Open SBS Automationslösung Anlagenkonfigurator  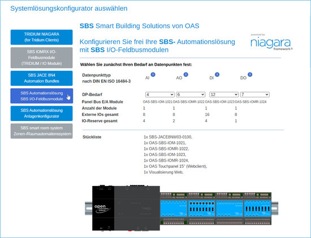point(42,113)
